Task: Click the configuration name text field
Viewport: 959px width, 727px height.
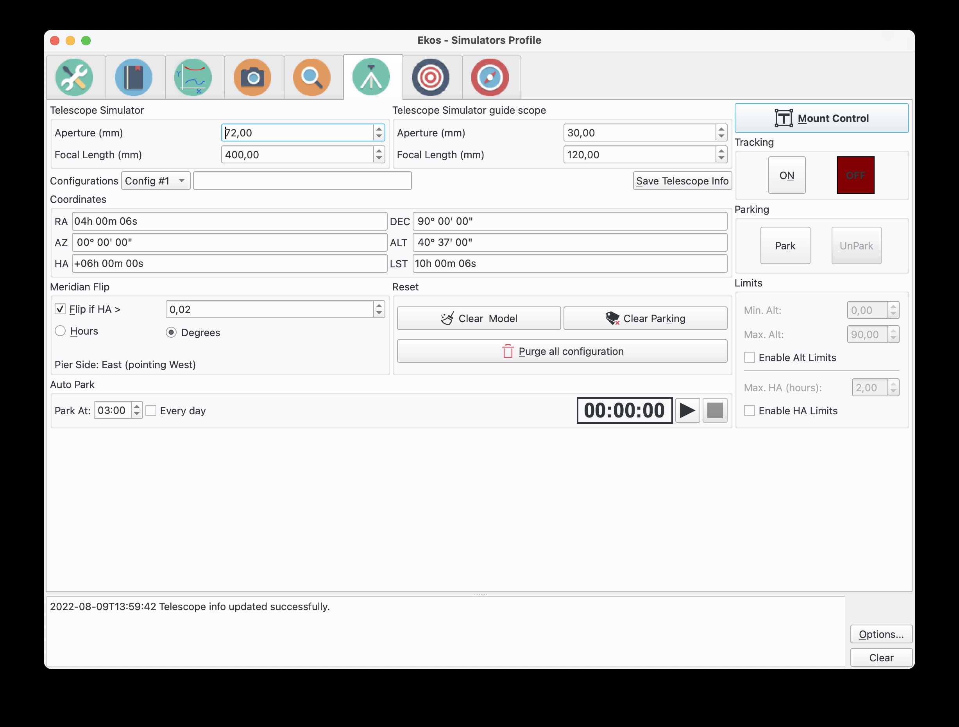Action: click(302, 181)
